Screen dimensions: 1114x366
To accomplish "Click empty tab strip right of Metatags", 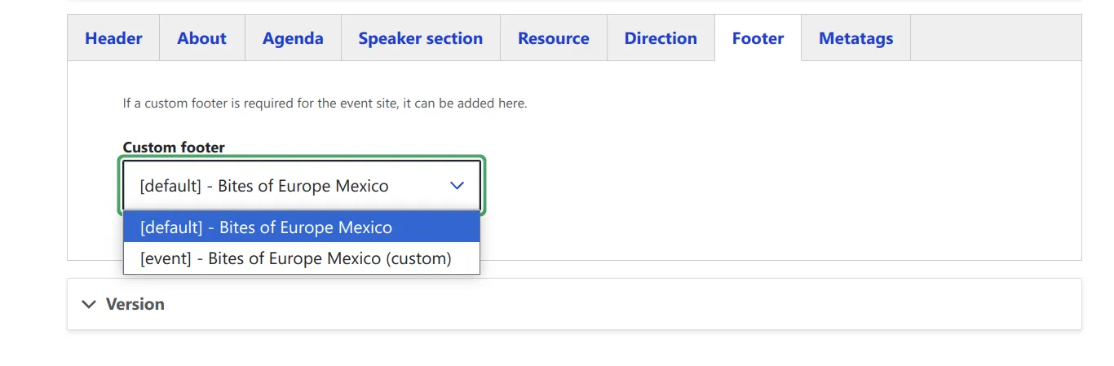I will point(995,38).
